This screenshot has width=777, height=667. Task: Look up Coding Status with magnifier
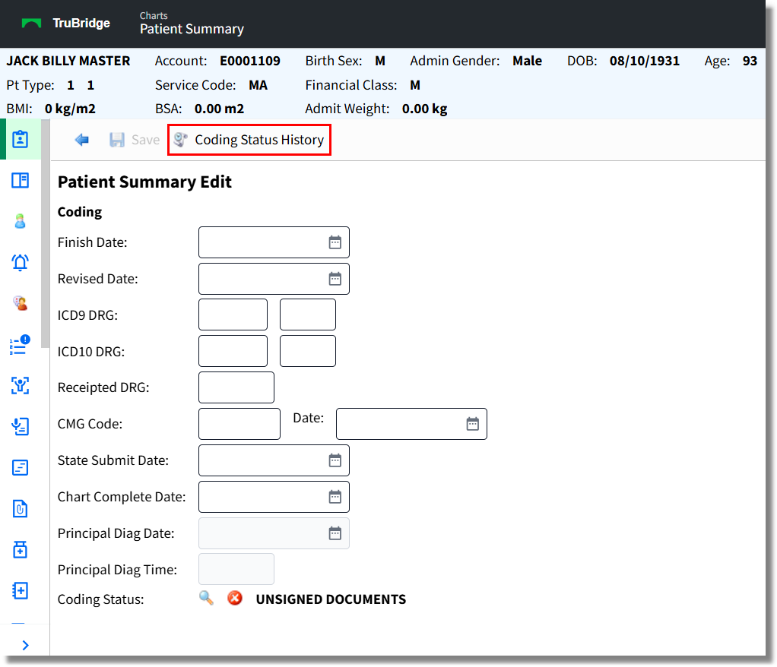[x=206, y=598]
